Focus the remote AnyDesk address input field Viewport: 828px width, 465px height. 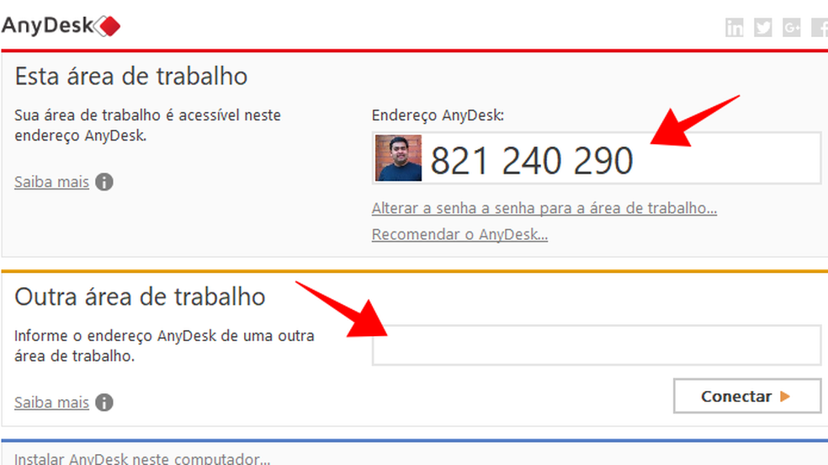[597, 345]
